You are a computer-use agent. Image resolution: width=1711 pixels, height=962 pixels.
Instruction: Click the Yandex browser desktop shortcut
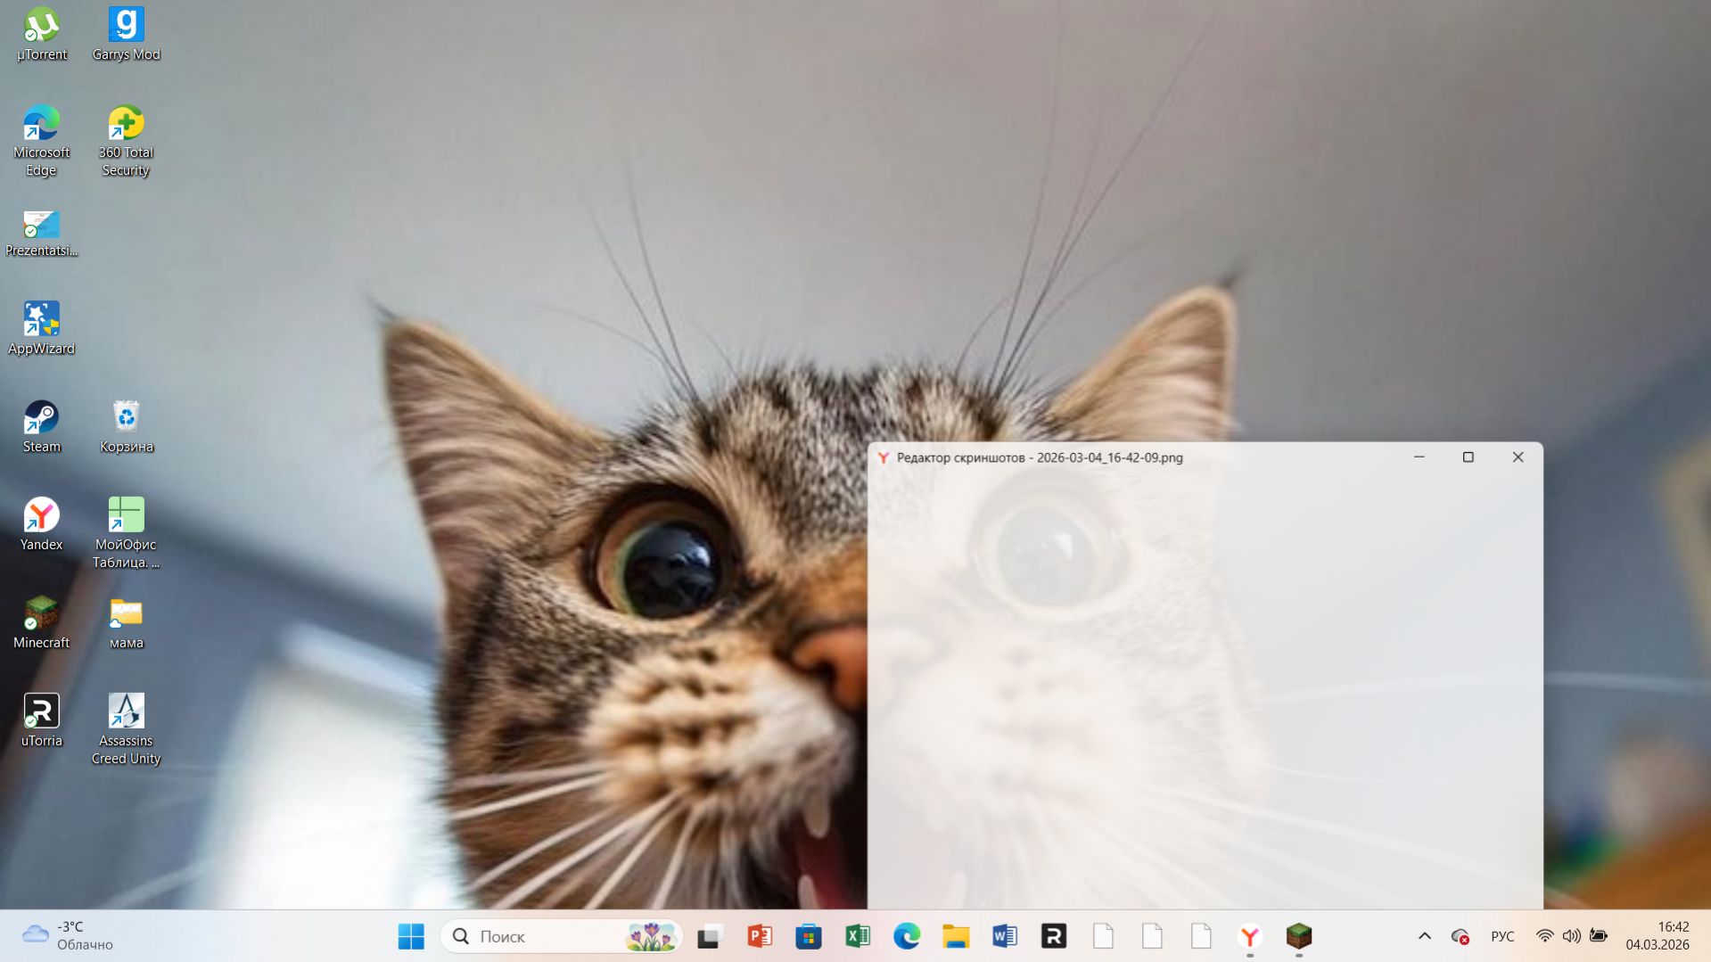(41, 525)
